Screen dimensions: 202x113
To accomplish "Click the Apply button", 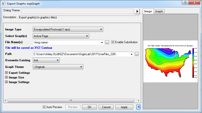I will pos(124,107).
